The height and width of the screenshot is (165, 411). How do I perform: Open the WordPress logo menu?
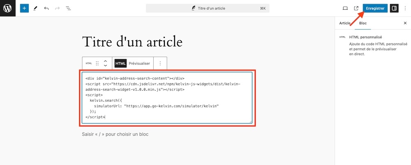7,8
